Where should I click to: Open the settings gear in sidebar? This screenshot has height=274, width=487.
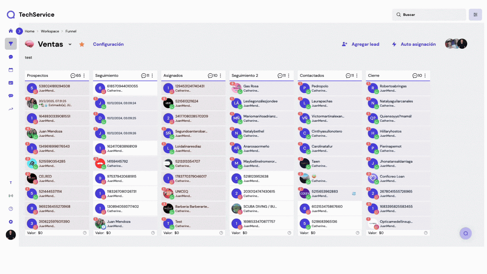11,222
